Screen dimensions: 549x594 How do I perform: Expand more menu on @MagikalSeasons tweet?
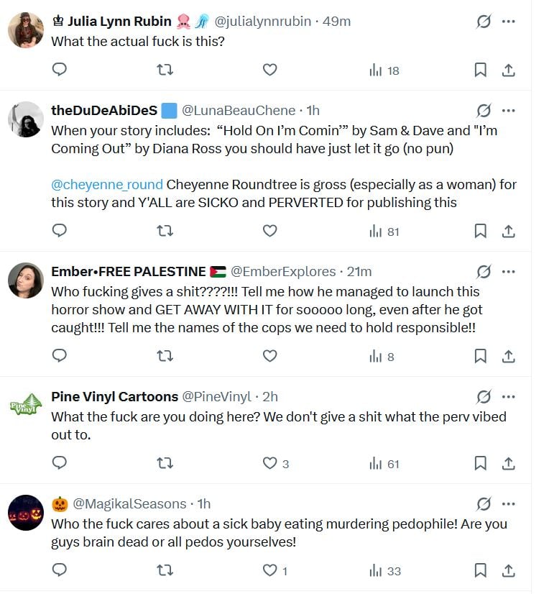[x=509, y=504]
